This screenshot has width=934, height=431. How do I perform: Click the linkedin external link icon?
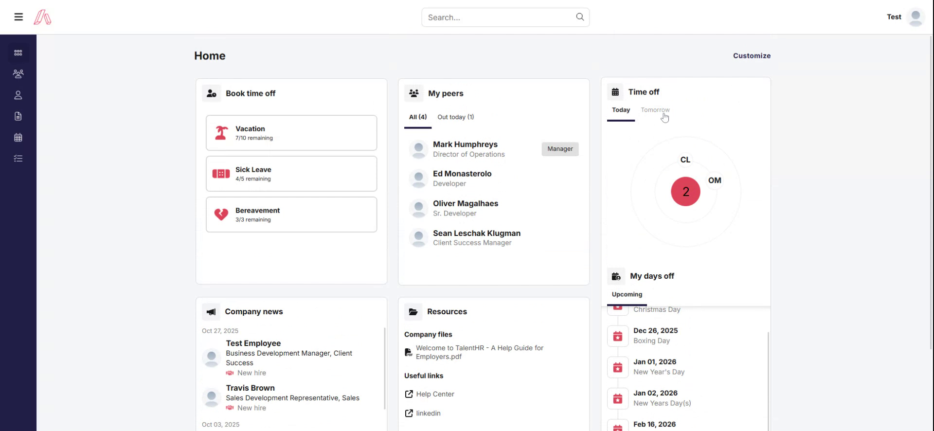pyautogui.click(x=409, y=413)
